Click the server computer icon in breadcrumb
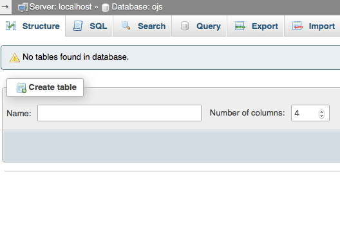Screen dimensions: 340x235 pyautogui.click(x=23, y=7)
